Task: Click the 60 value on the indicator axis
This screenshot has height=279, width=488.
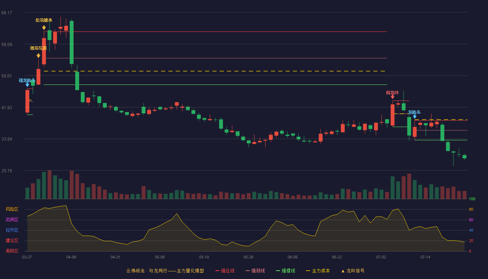Action: (x=471, y=220)
